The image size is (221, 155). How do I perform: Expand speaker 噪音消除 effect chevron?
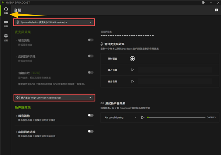[16, 116]
